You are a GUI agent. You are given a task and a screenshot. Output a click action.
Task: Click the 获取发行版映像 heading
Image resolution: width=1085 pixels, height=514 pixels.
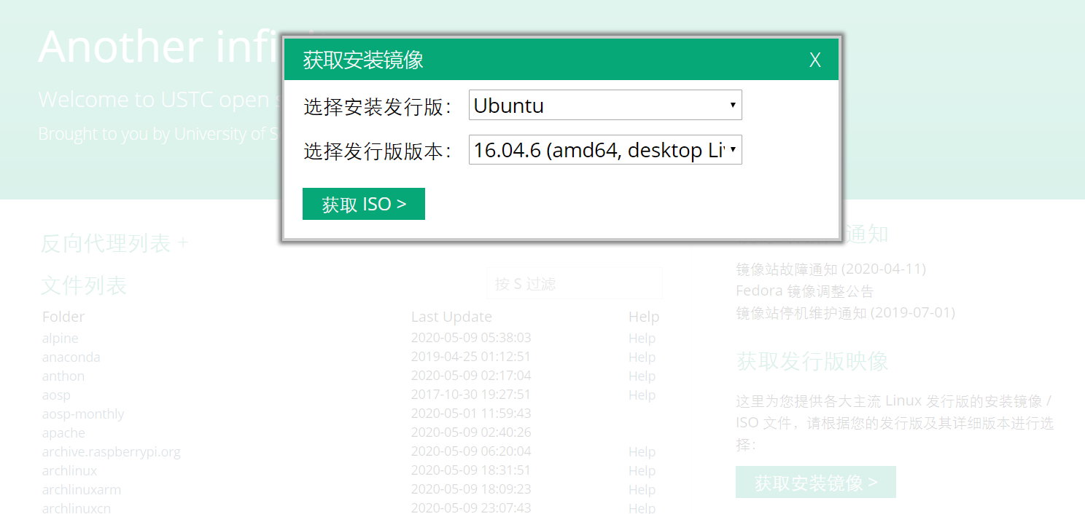(x=812, y=361)
